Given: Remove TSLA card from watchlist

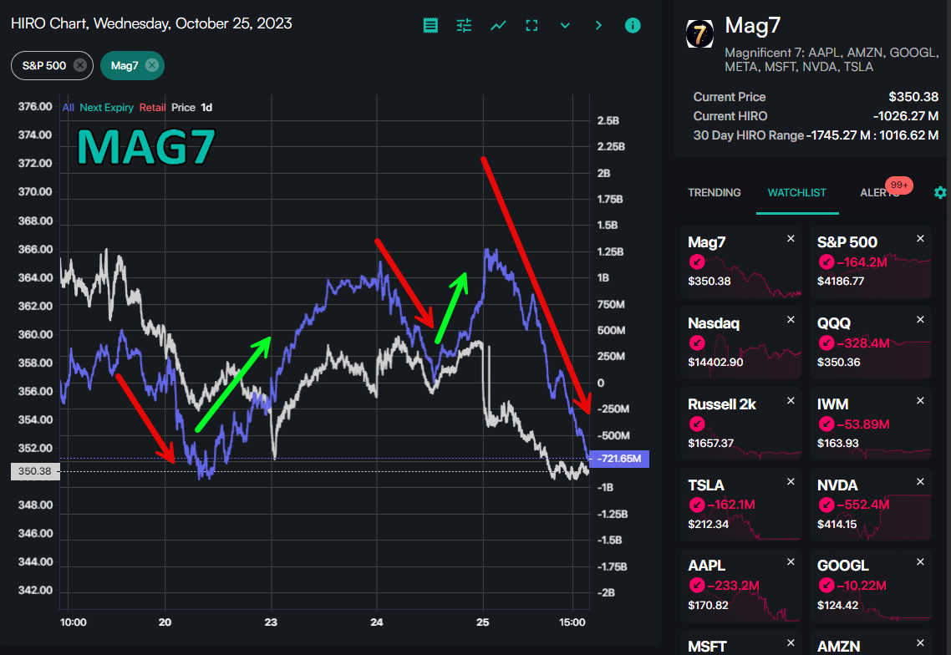Looking at the screenshot, I should (x=791, y=481).
